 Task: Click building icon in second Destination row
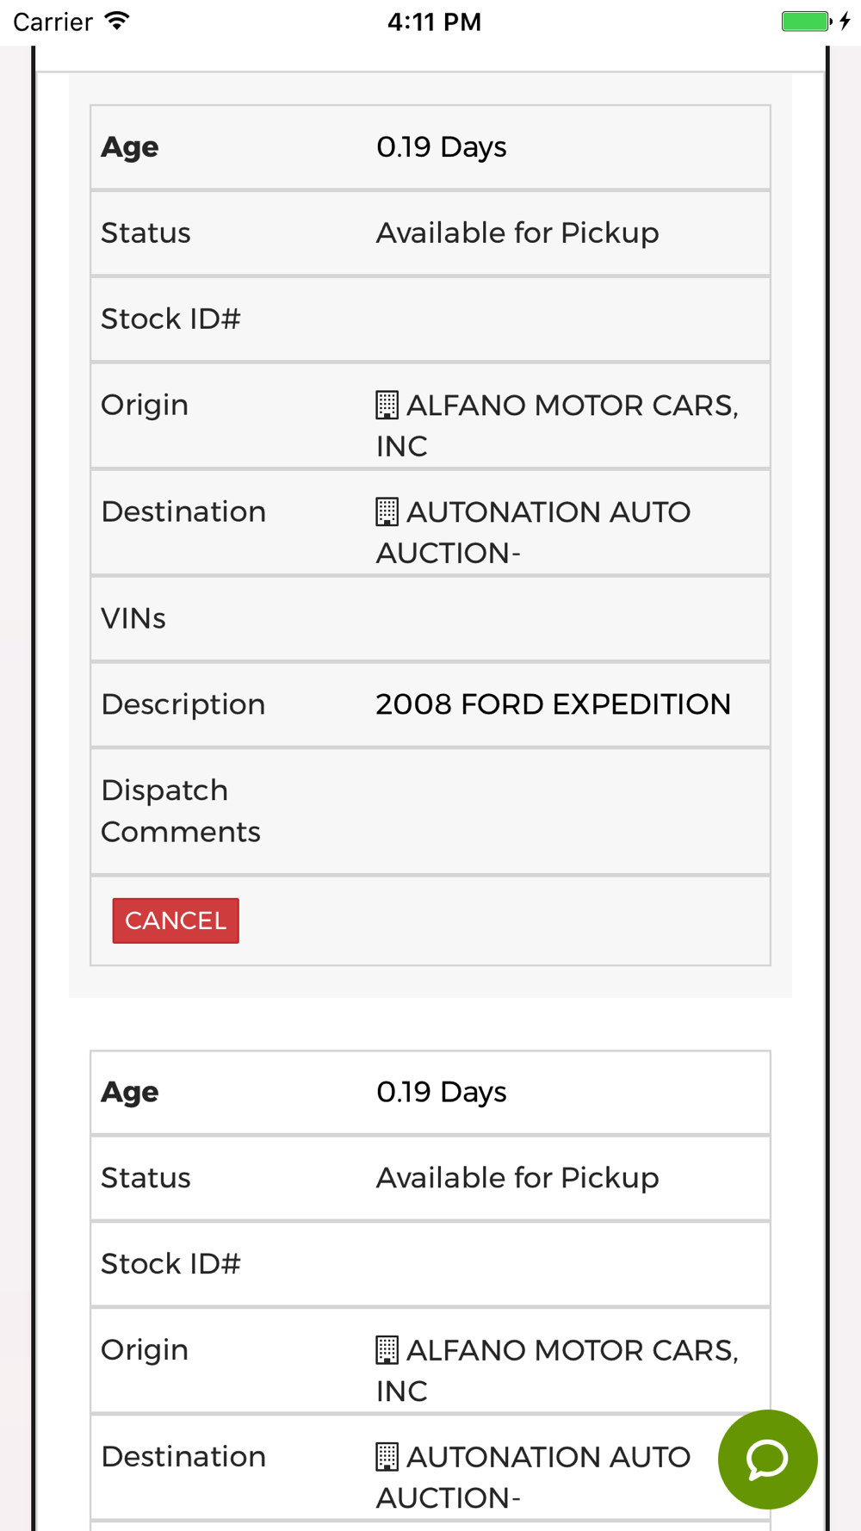point(387,1456)
